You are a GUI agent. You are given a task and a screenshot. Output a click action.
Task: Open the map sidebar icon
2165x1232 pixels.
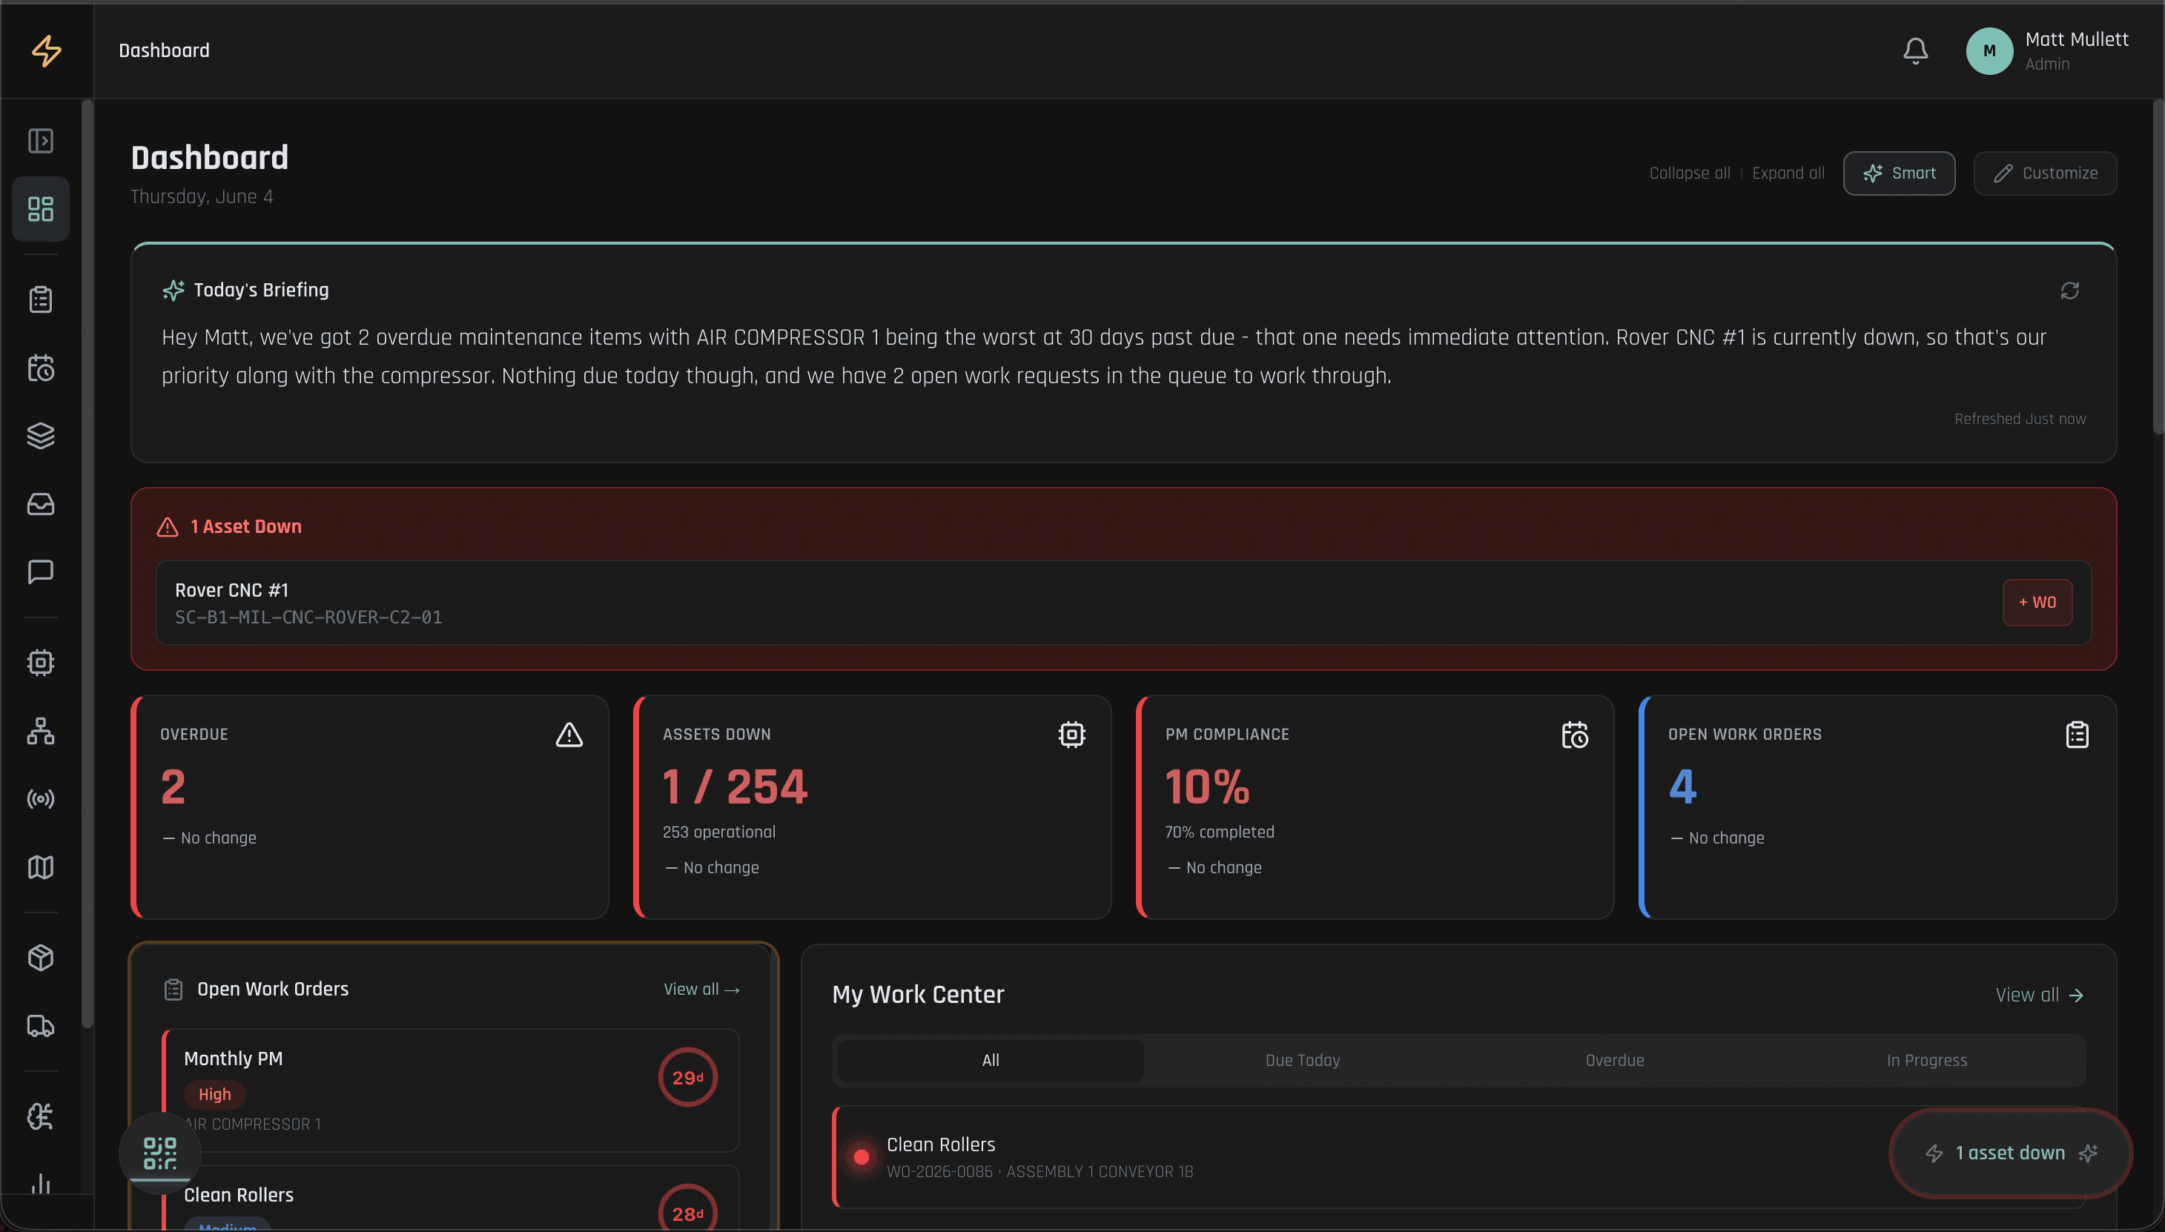(x=41, y=867)
